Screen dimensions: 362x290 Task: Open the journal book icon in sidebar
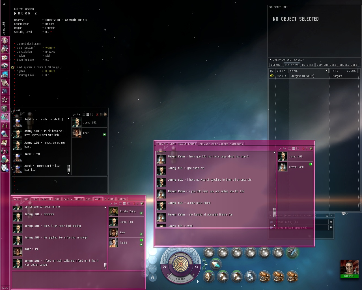[5, 142]
